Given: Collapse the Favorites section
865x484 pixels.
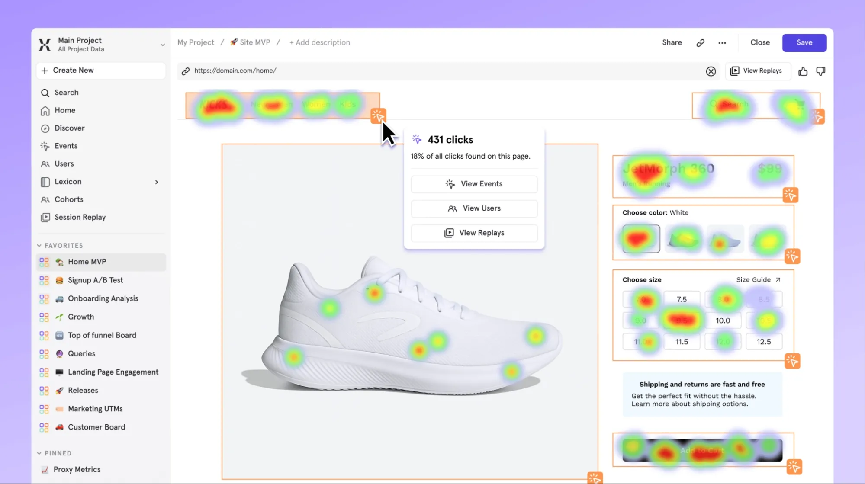Looking at the screenshot, I should click(39, 246).
